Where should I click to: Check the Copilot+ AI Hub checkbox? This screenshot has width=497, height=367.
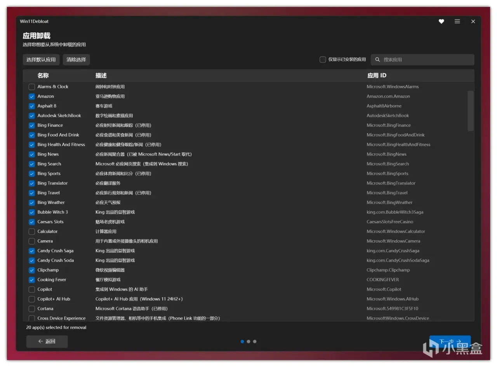32,299
